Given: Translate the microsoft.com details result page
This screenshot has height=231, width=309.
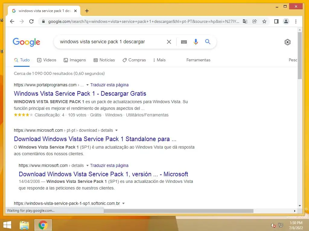Looking at the screenshot, I should tap(109, 165).
